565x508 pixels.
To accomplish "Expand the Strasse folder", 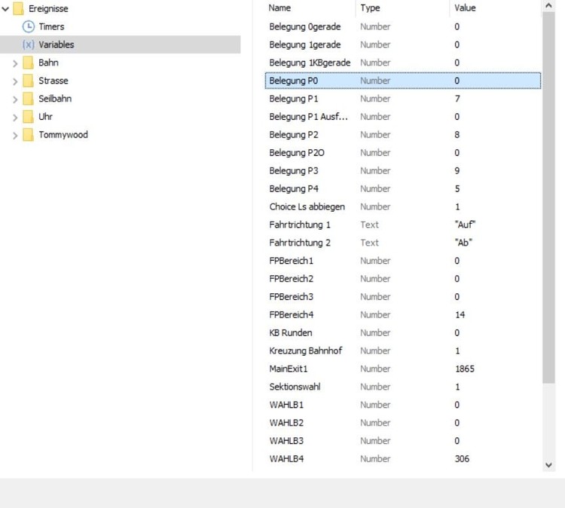I will [x=15, y=82].
